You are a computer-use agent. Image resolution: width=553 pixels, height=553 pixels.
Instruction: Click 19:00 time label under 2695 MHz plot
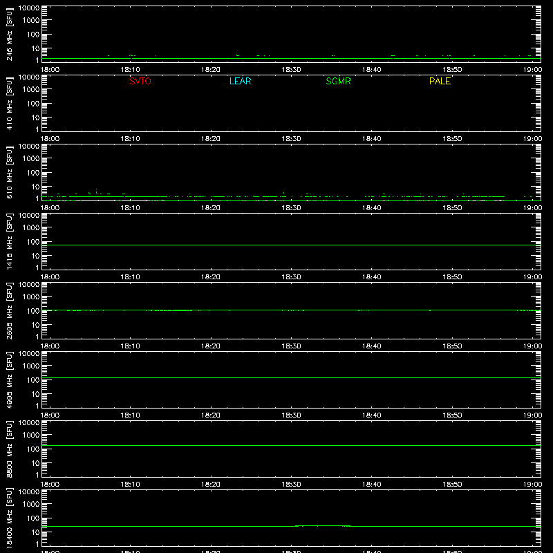532,346
